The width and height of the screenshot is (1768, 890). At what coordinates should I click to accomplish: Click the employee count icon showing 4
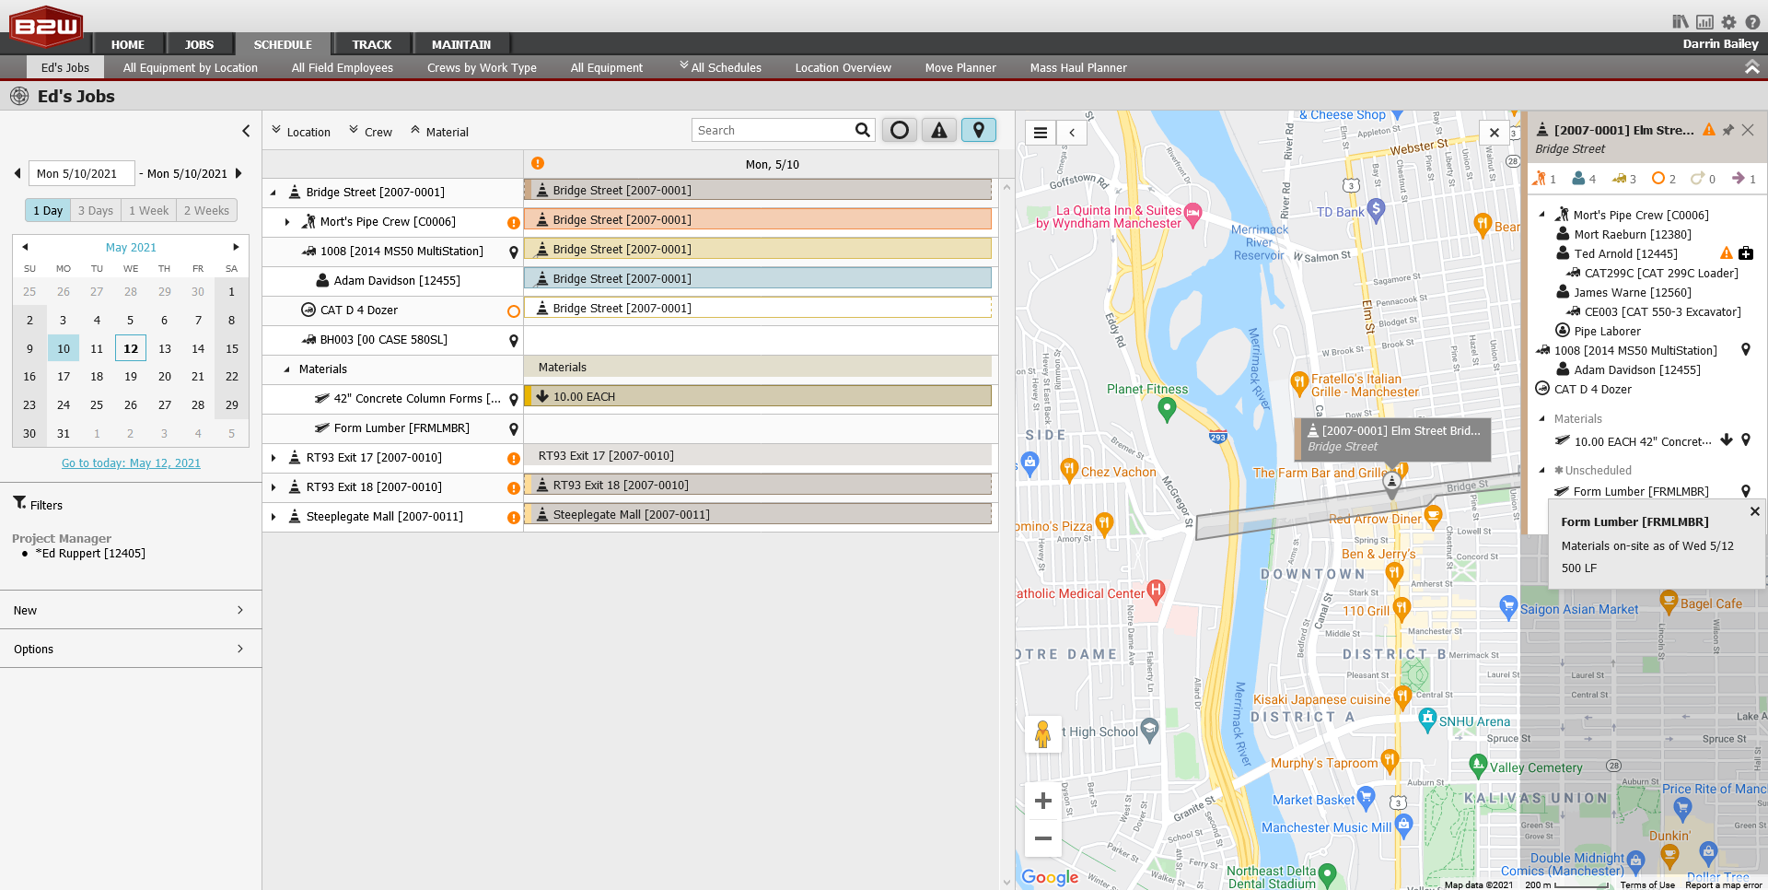1578,179
